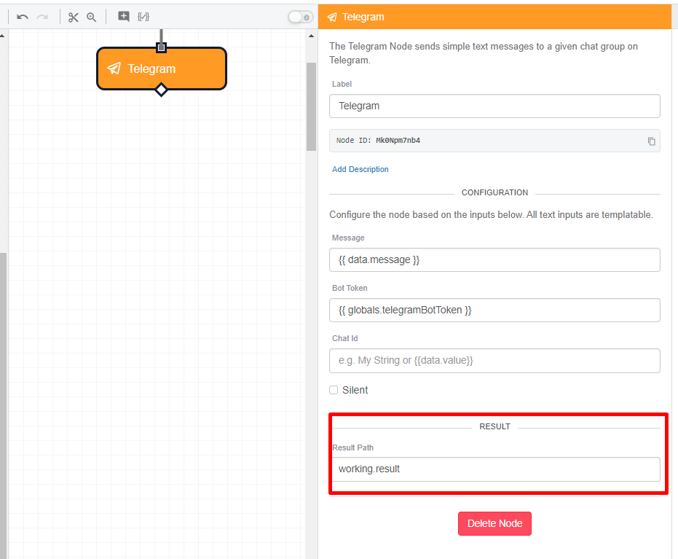
Task: Toggle the debug switch in toolbar
Action: pyautogui.click(x=300, y=17)
